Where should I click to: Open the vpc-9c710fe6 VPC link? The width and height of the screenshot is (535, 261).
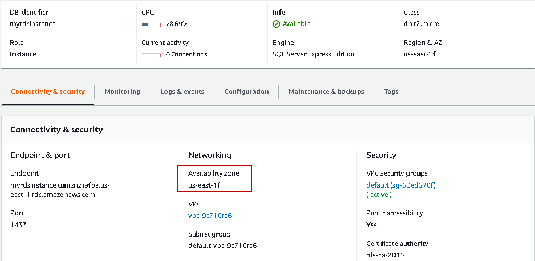click(x=210, y=215)
